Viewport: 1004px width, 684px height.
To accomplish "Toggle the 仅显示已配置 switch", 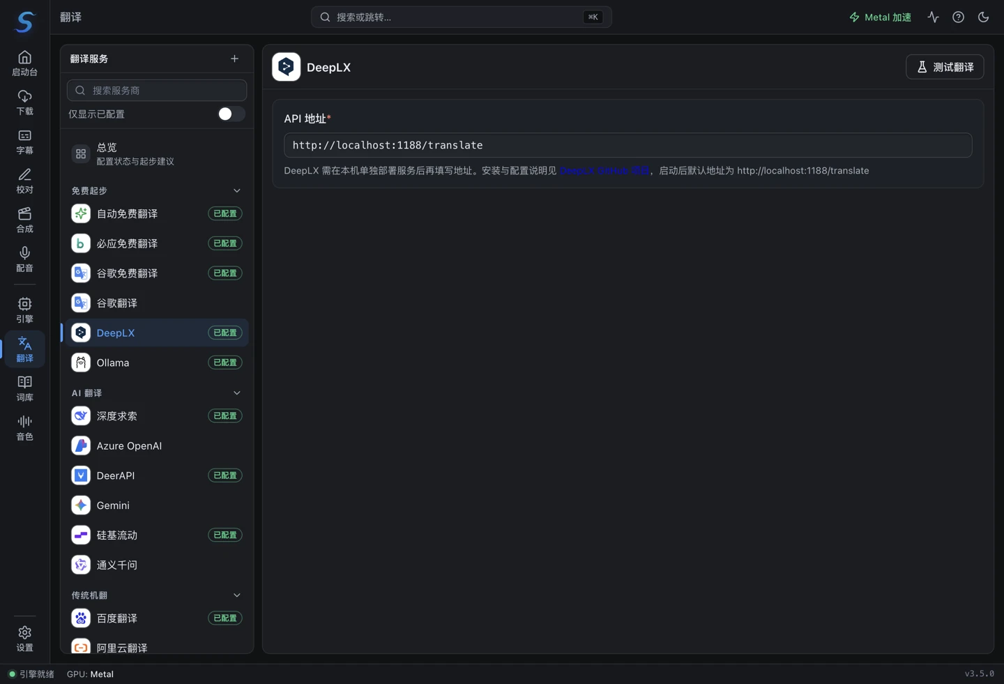I will 231,114.
